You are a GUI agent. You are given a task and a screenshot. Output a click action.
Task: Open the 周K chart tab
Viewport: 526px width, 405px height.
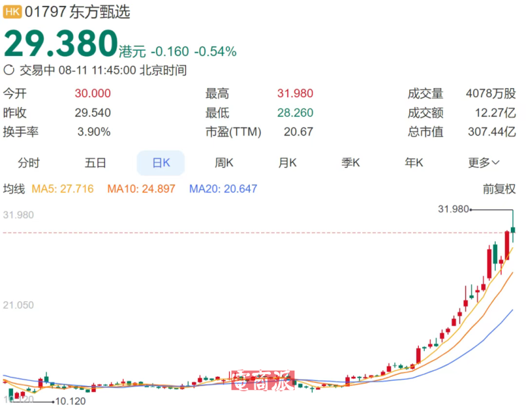[224, 163]
